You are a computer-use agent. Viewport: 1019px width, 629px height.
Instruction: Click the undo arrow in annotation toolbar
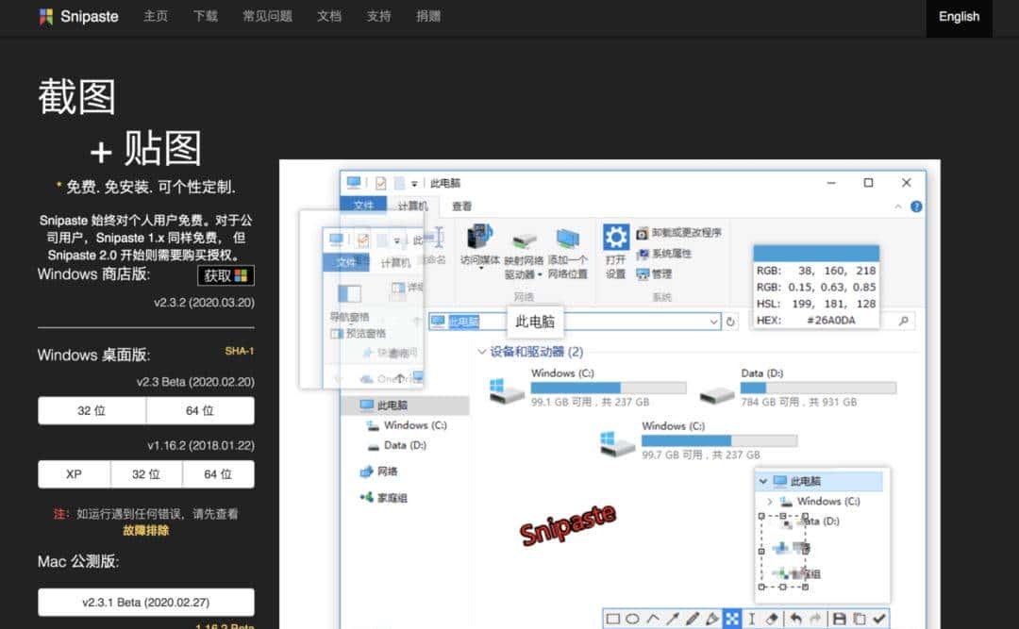[x=797, y=617]
